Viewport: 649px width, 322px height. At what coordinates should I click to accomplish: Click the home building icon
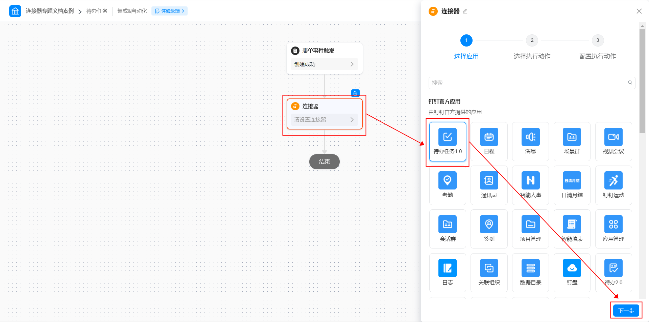[x=15, y=11]
